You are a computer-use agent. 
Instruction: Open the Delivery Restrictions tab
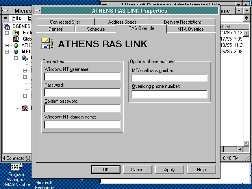183,22
